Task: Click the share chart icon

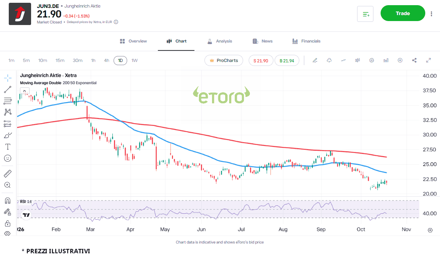Action: click(x=414, y=60)
